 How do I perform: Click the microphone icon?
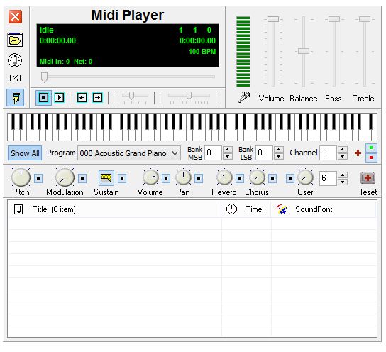tap(244, 97)
